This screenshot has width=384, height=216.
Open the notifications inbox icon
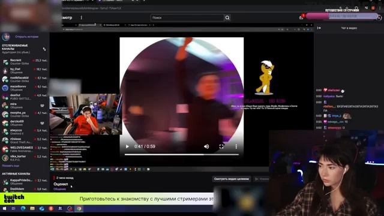click(301, 17)
